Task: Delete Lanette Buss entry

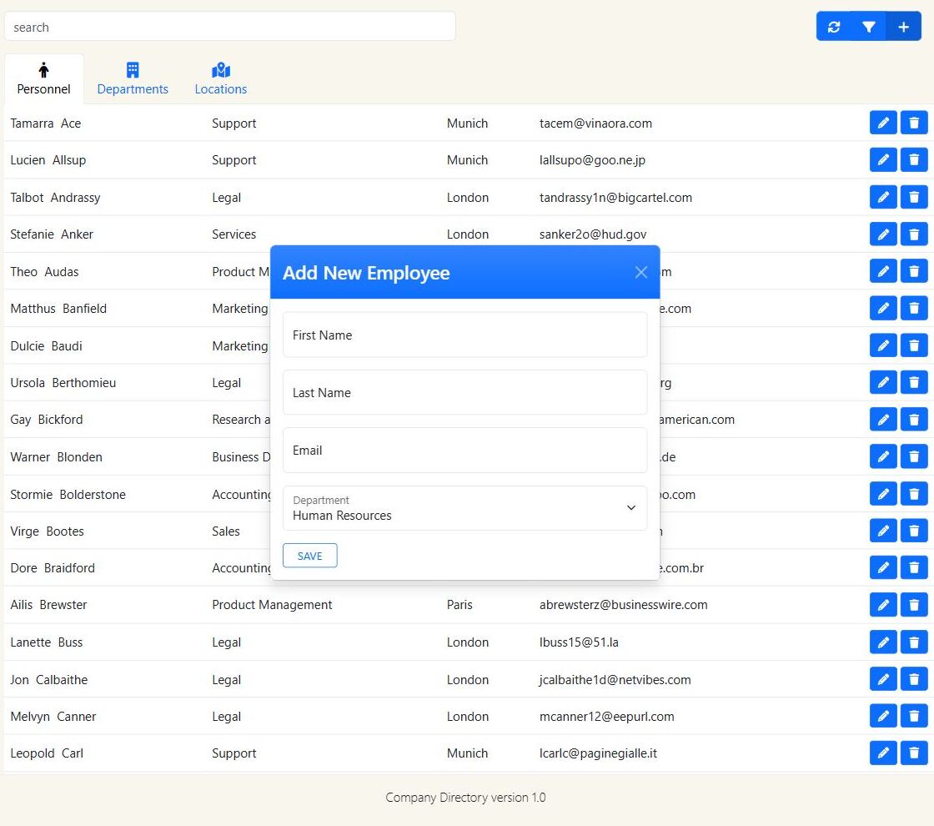Action: point(914,642)
